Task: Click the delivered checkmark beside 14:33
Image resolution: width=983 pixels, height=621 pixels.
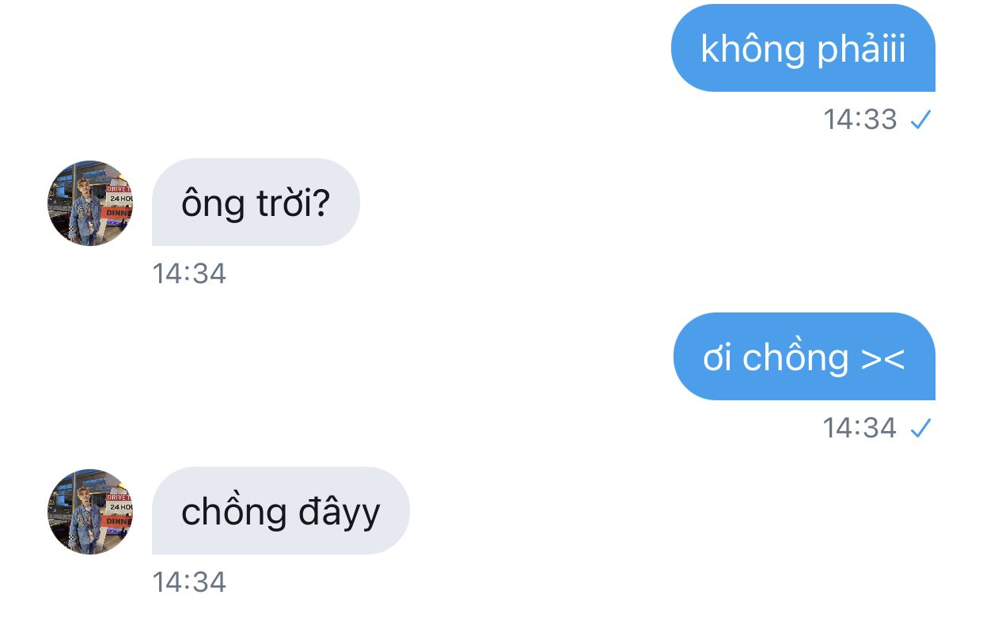Action: pos(920,120)
